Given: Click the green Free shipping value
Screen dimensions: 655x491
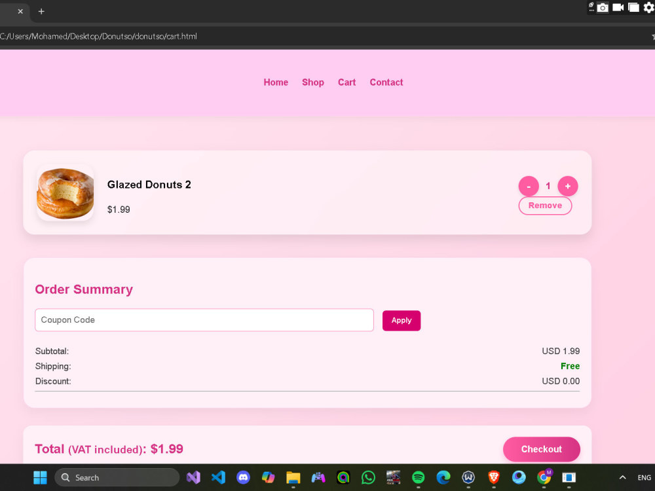Looking at the screenshot, I should [x=570, y=366].
